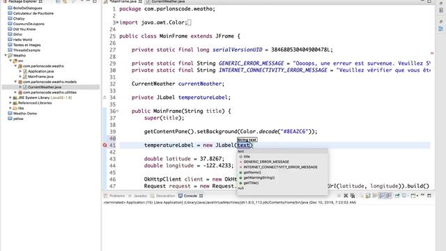
Task: Expand CurrentWeather.java tree node
Action: (20, 87)
